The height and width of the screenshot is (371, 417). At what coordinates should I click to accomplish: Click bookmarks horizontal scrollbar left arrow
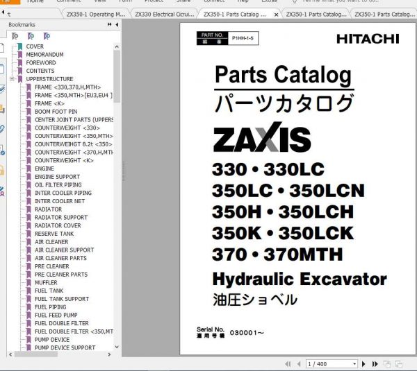10,354
